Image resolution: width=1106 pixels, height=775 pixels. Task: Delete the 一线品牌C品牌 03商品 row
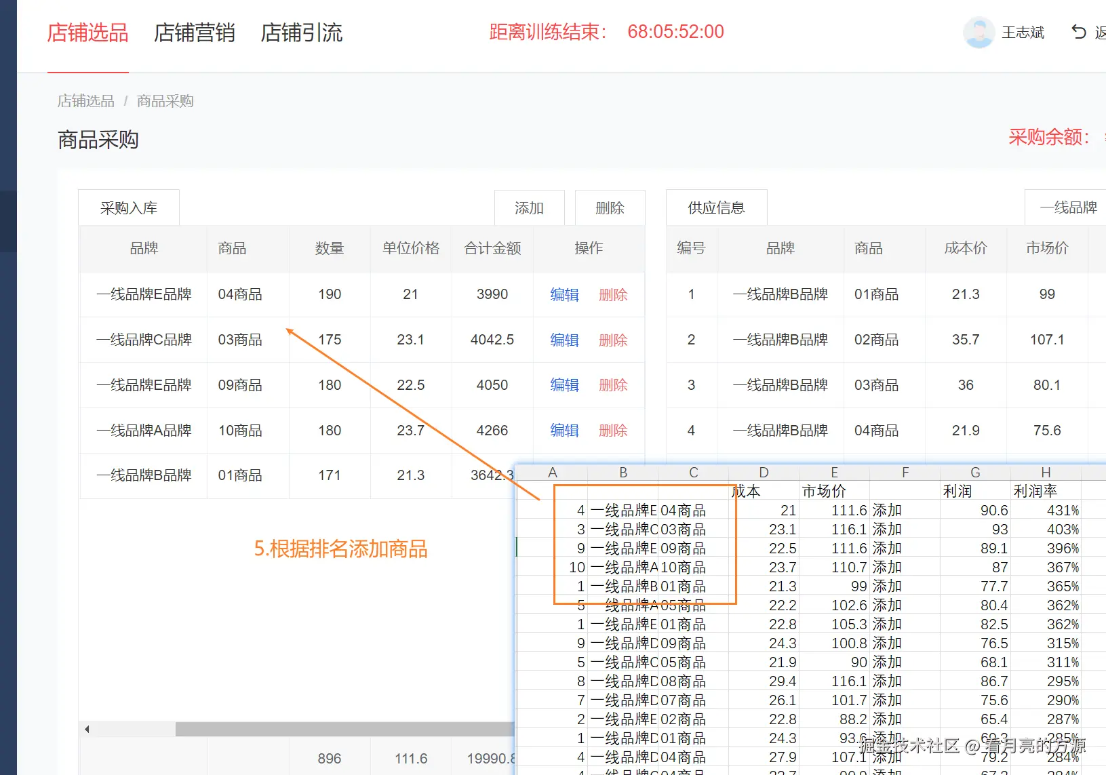(613, 340)
